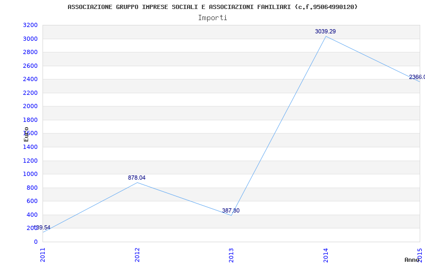Click the 2015 x-axis year label

pyautogui.click(x=420, y=254)
